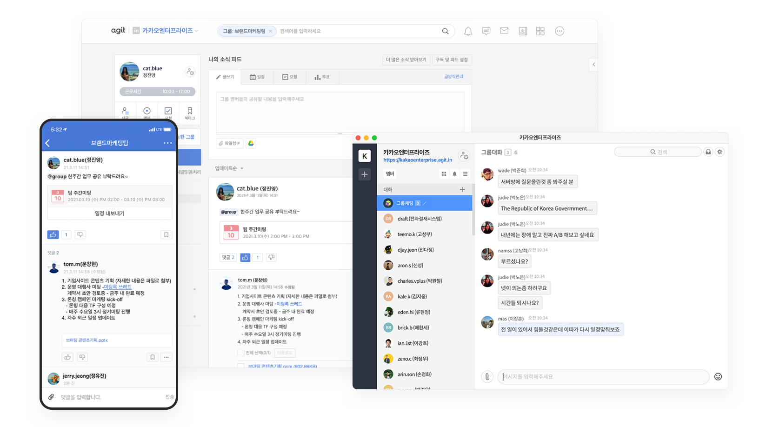Click the 파일첨부 button
This screenshot has width=759, height=427.
(x=229, y=143)
